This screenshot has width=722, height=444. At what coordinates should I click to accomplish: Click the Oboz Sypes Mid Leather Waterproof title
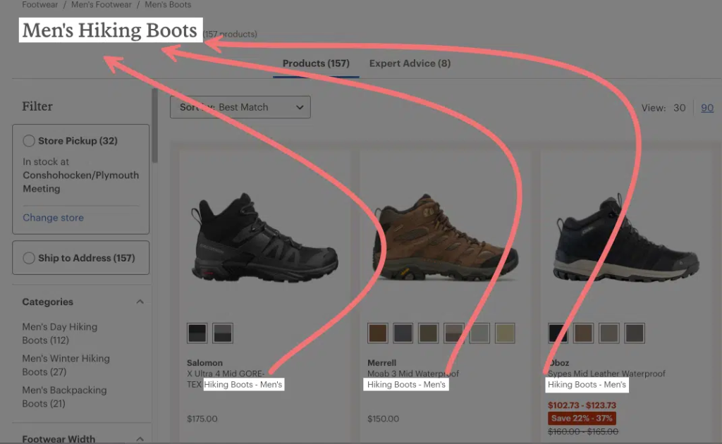pyautogui.click(x=606, y=374)
